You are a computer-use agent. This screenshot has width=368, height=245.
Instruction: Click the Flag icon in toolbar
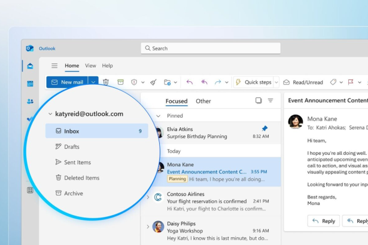click(x=351, y=82)
